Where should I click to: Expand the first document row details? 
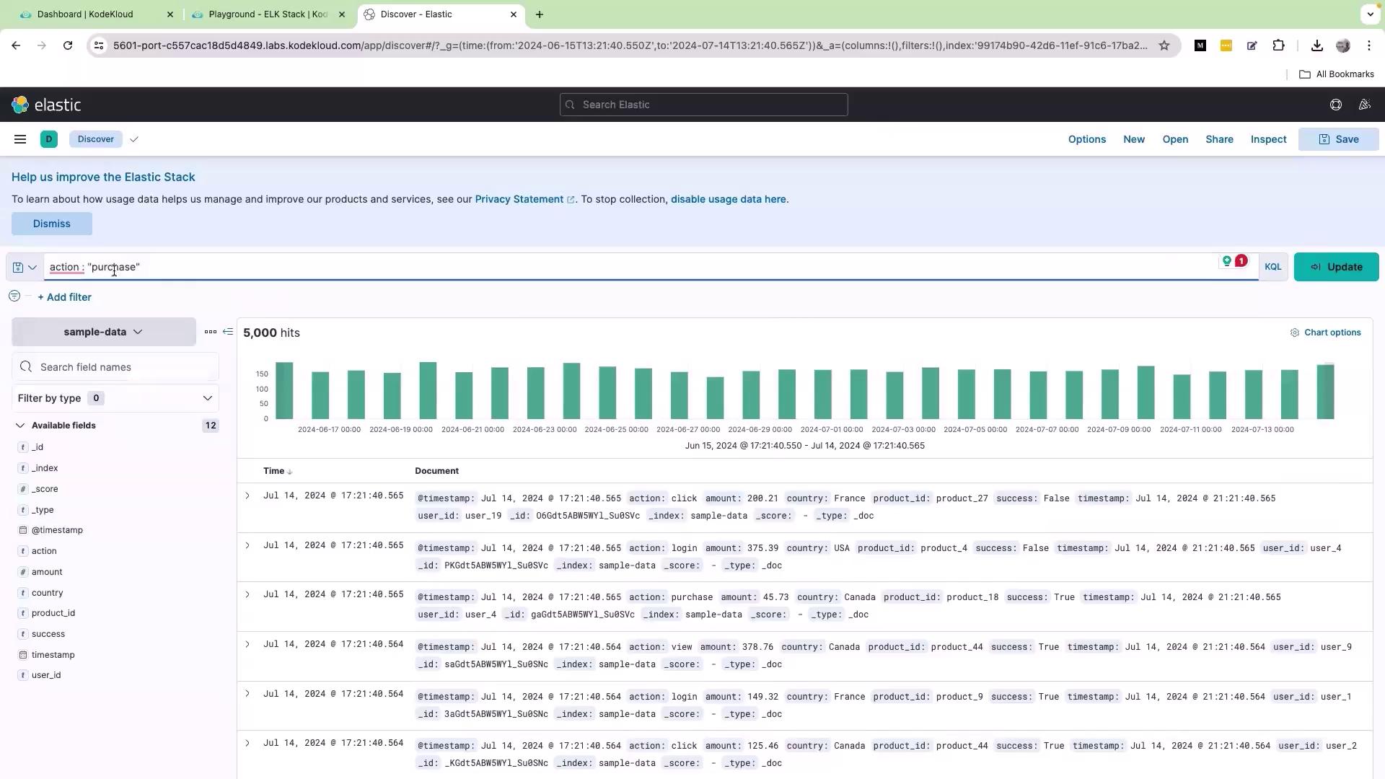[247, 496]
